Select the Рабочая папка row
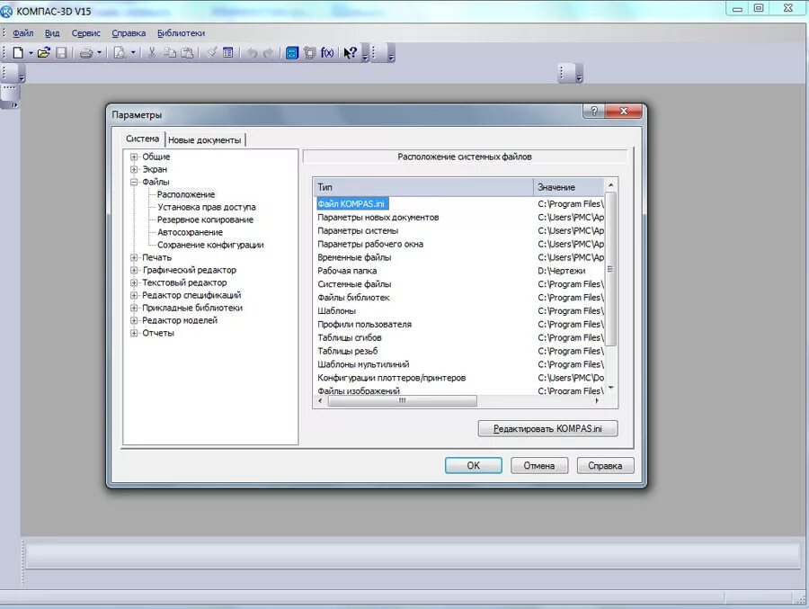Screen dimensions: 809x609 coord(459,271)
